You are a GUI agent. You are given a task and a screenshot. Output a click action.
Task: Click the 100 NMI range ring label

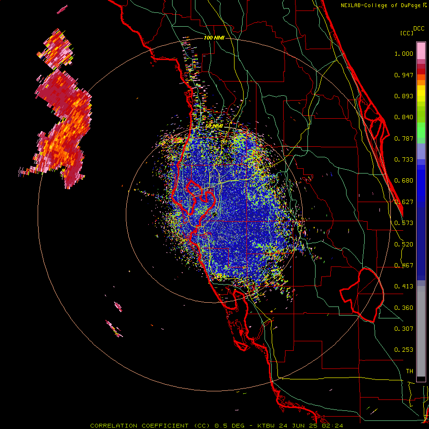pyautogui.click(x=214, y=38)
